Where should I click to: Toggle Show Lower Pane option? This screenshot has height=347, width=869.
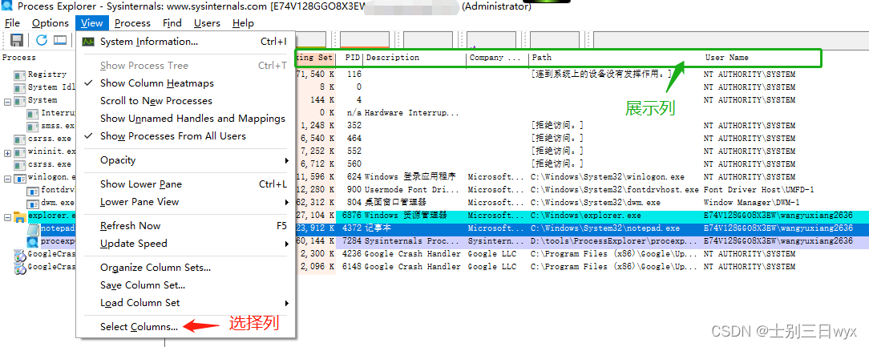click(x=141, y=184)
